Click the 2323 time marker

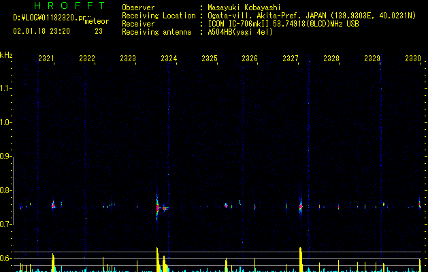point(128,58)
